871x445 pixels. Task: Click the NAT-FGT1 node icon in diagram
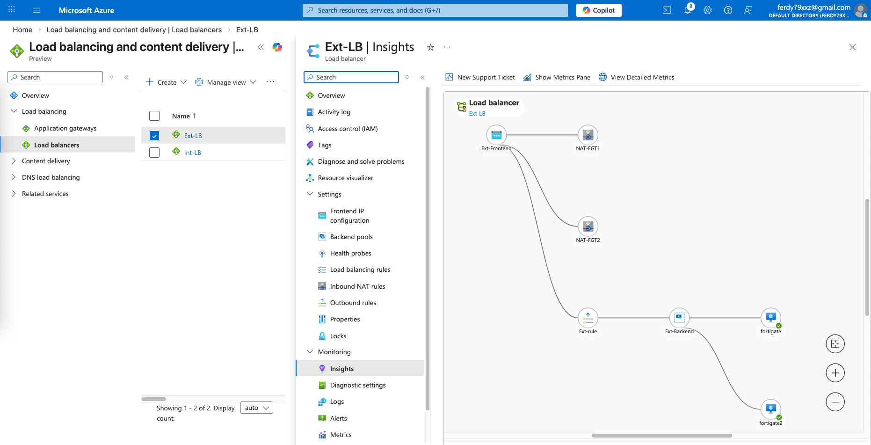(x=588, y=135)
